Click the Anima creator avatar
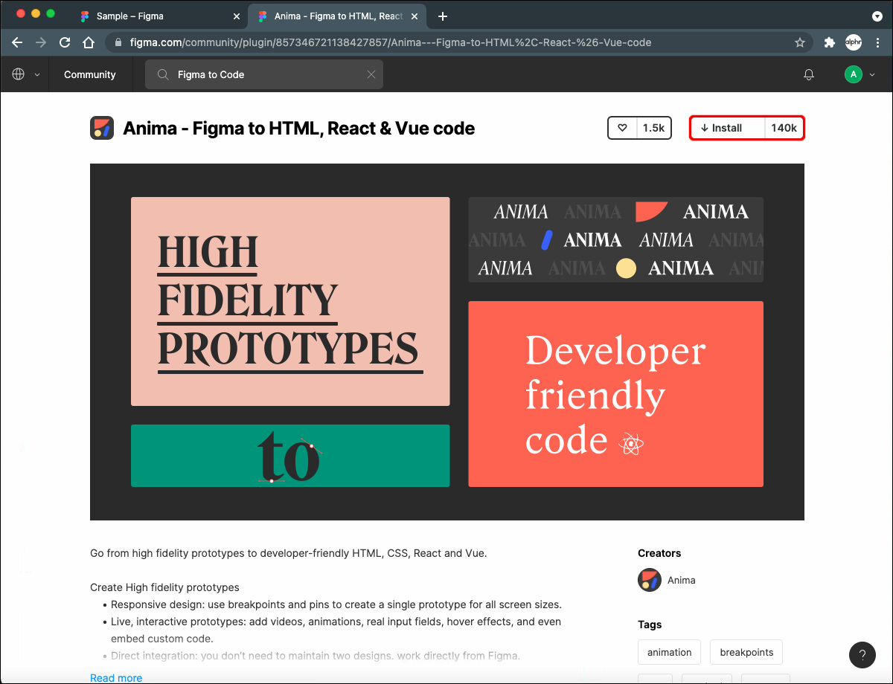The image size is (893, 684). point(650,580)
